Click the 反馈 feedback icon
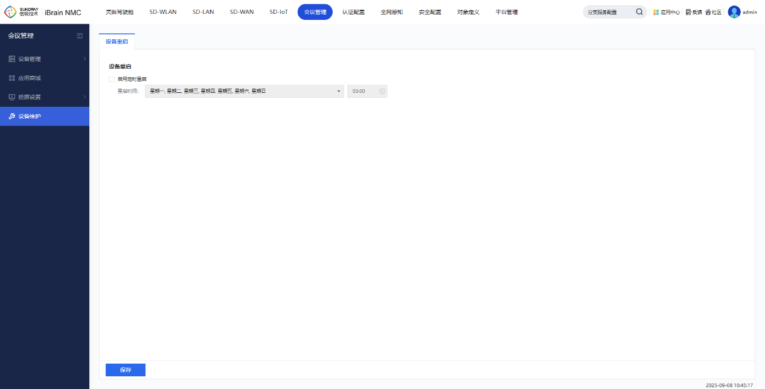Viewport: 765px width, 389px height. (688, 12)
